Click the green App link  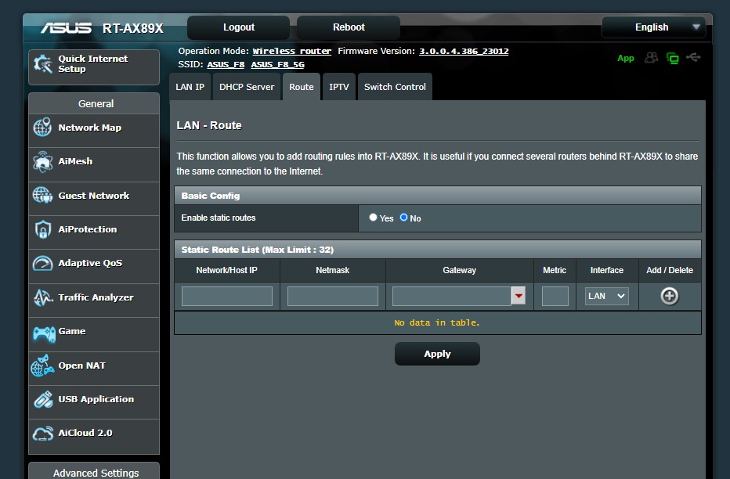[x=626, y=58]
